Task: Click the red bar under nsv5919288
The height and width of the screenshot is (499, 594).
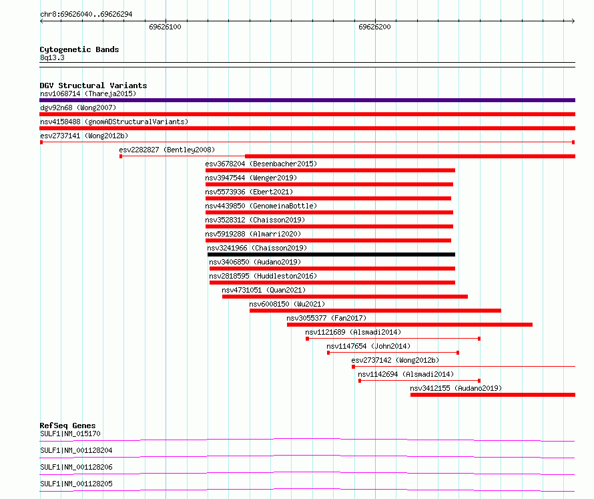Action: point(328,240)
